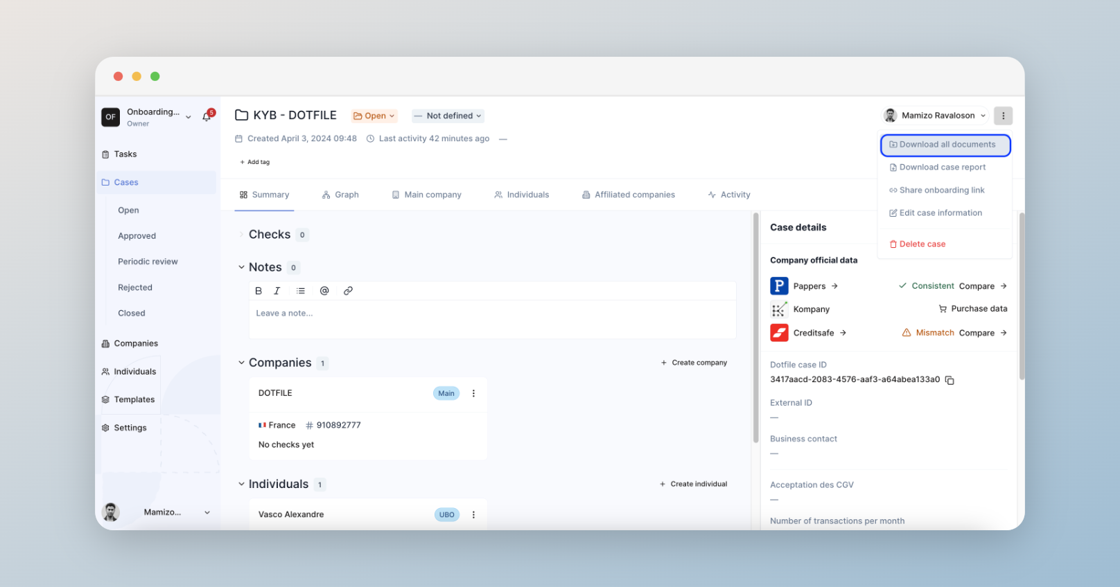
Task: Apply italic formatting in notes
Action: click(x=277, y=291)
